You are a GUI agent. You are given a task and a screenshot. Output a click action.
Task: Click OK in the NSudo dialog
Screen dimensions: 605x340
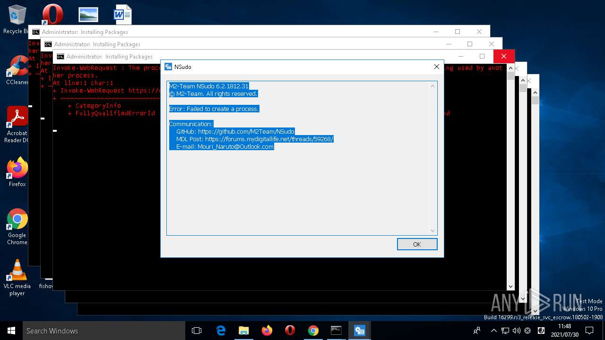tap(417, 244)
